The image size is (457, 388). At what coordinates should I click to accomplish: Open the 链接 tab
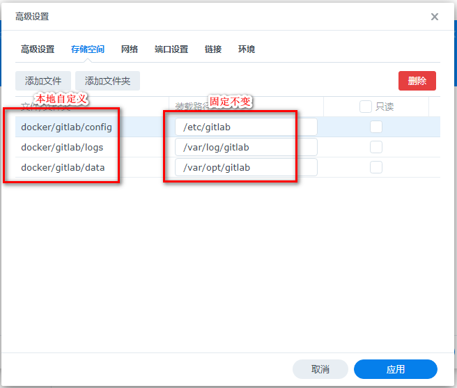coord(213,49)
